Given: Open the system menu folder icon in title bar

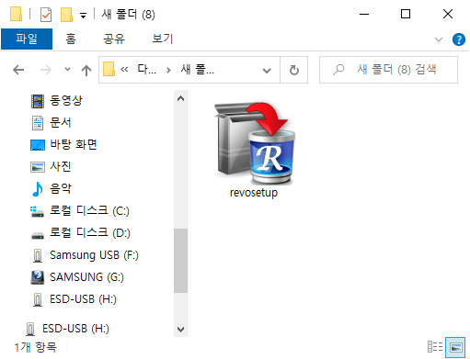Looking at the screenshot, I should [x=17, y=14].
